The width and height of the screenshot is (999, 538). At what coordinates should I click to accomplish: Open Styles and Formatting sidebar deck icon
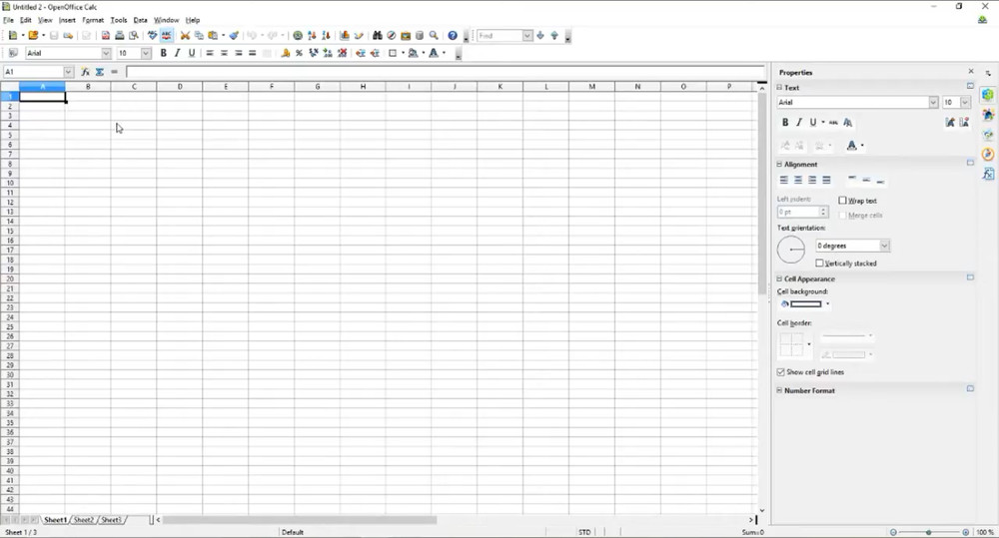(x=988, y=115)
